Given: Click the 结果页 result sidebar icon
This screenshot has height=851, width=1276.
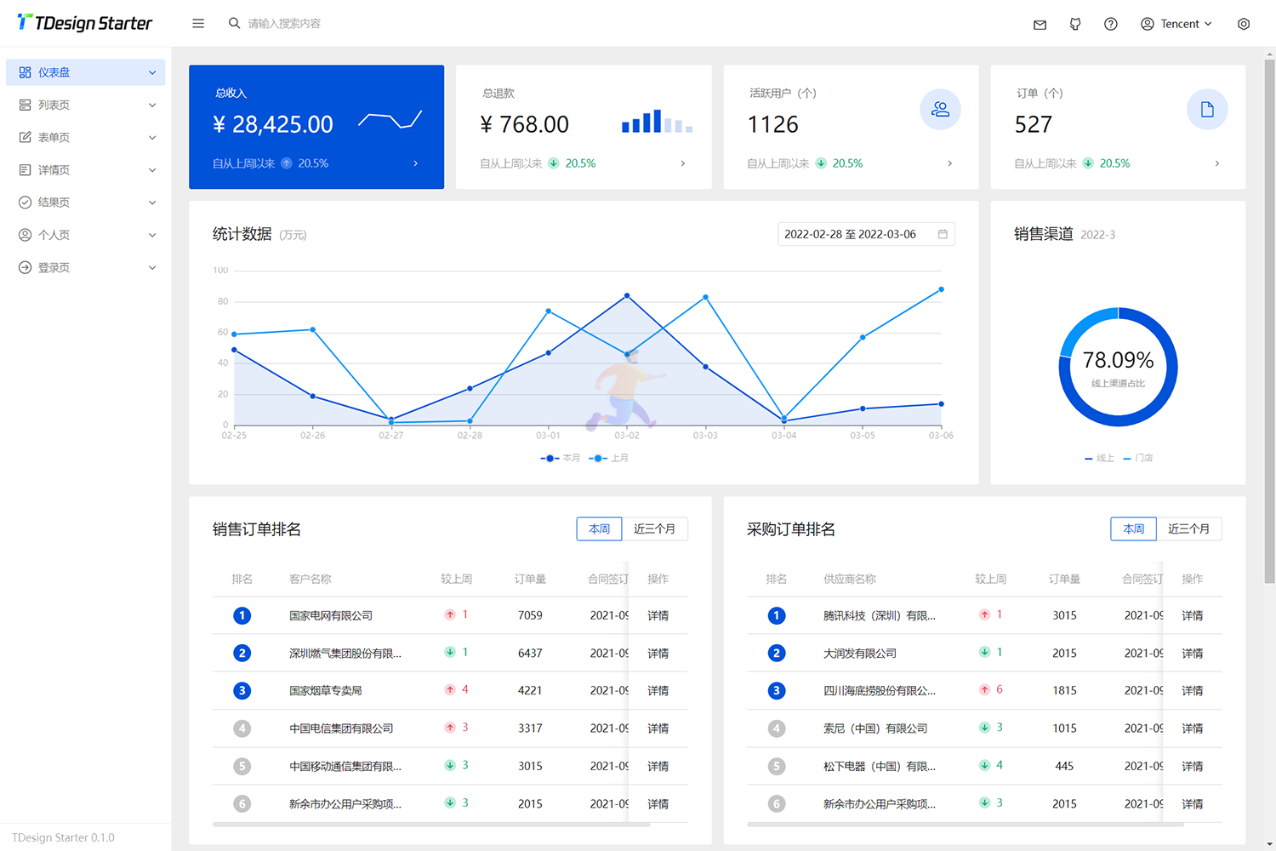Looking at the screenshot, I should pos(25,203).
